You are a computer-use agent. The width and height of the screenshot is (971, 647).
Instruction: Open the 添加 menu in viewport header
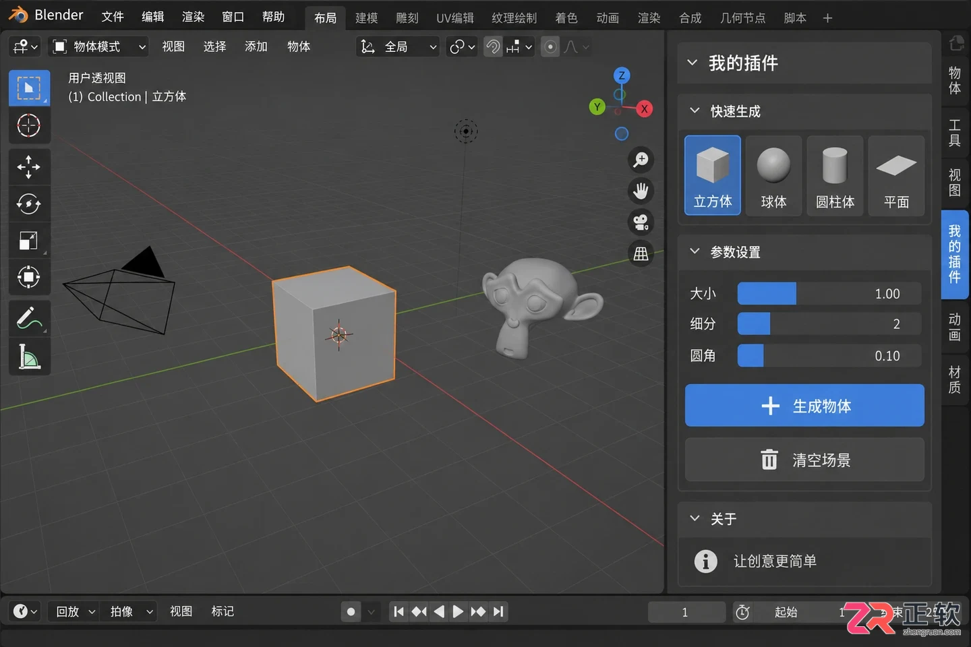256,47
